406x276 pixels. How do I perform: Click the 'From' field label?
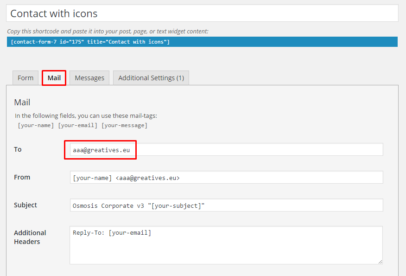pyautogui.click(x=22, y=177)
